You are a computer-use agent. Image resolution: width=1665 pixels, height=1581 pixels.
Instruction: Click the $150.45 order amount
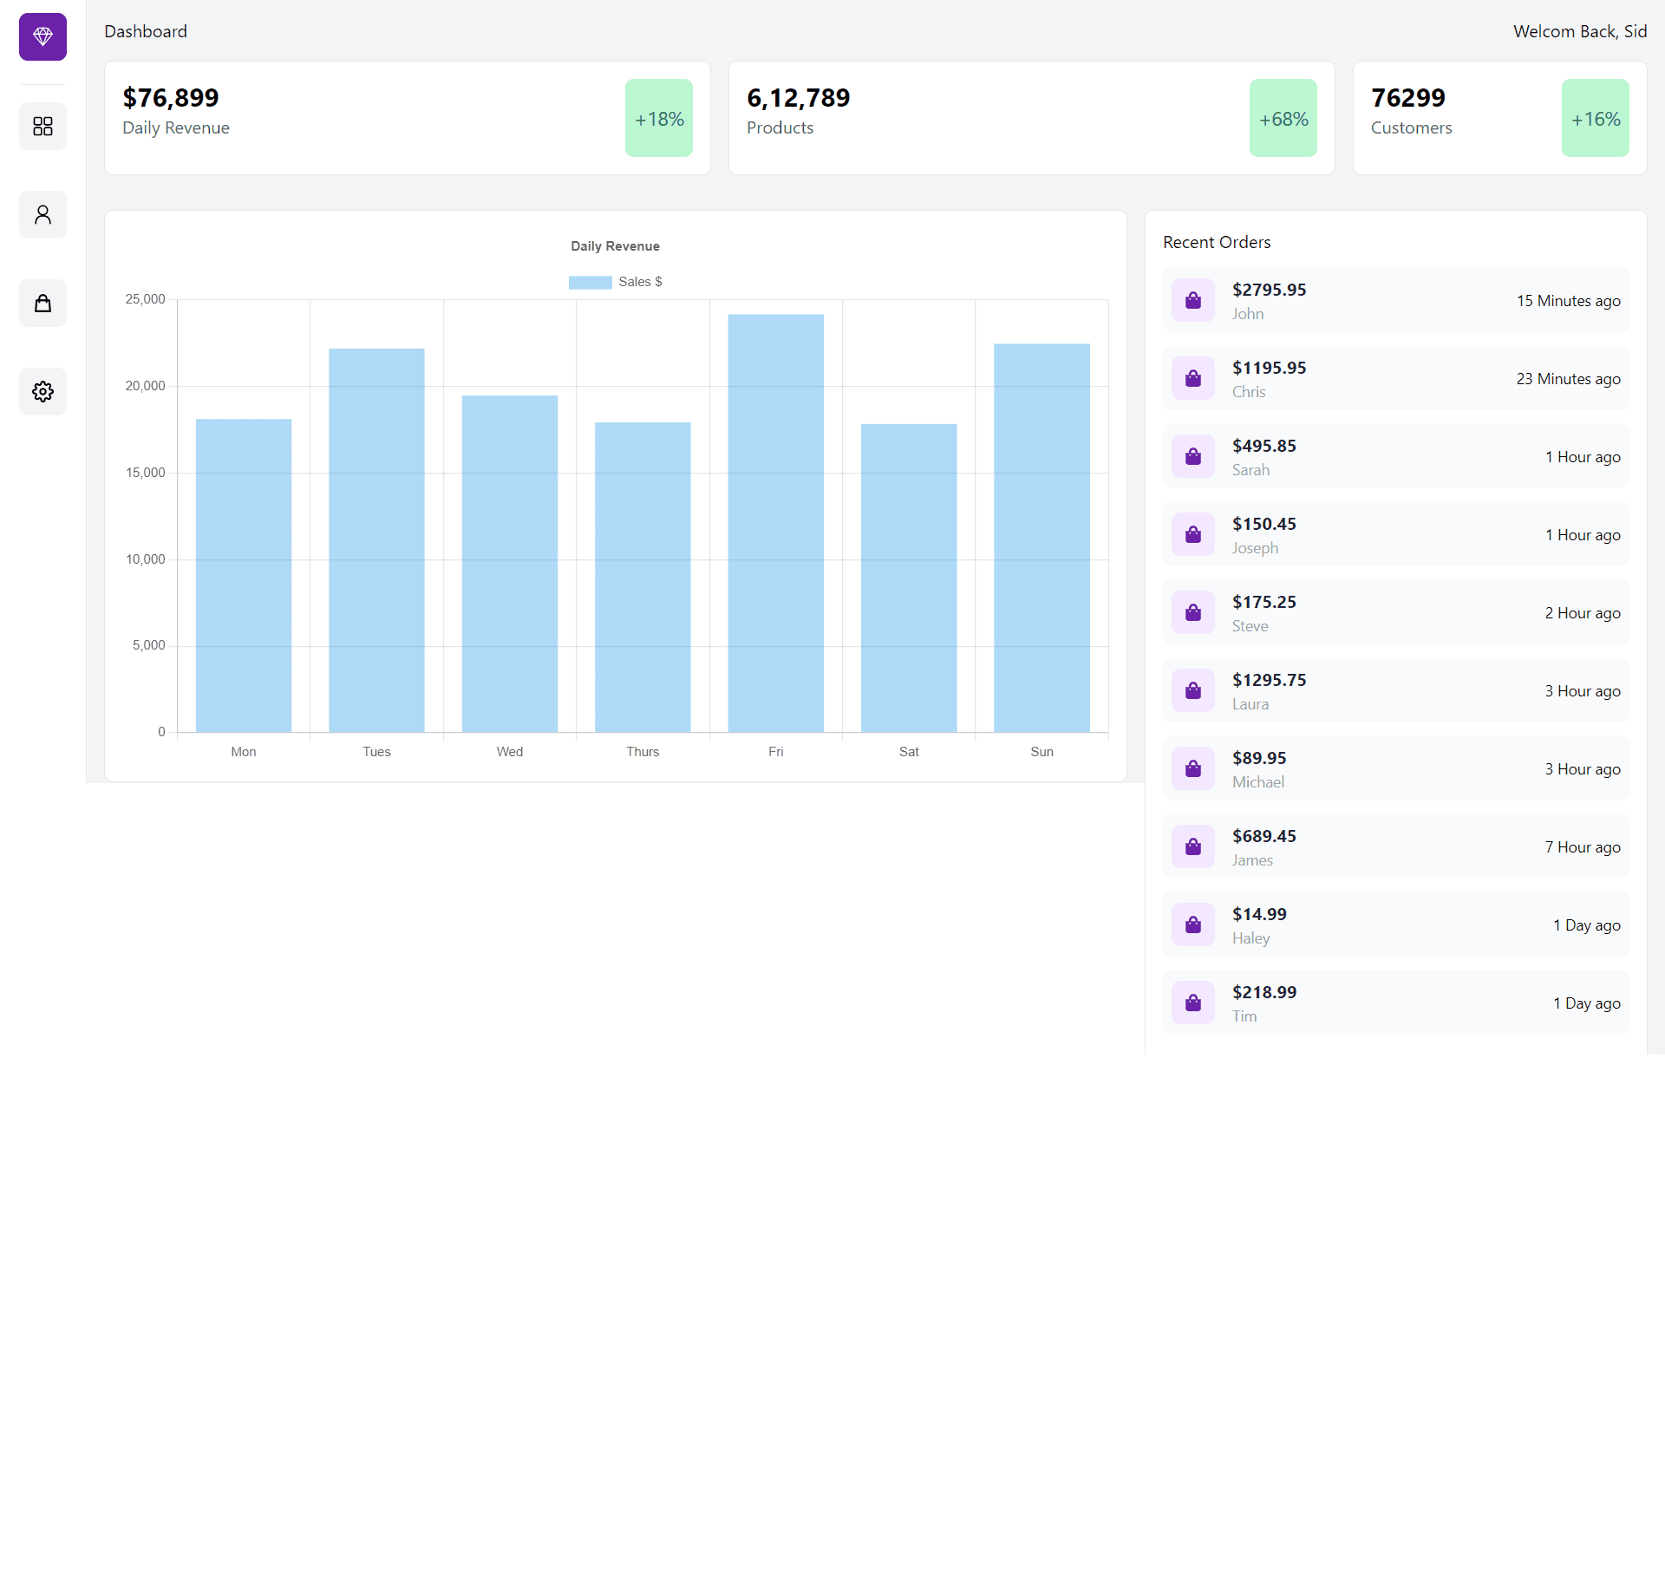coord(1264,524)
